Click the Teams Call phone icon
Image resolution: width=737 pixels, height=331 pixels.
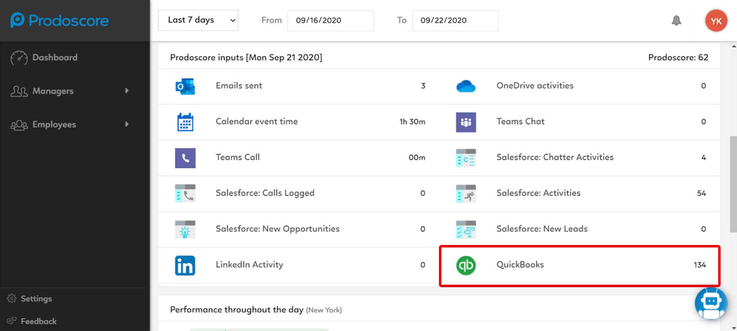[x=185, y=158]
